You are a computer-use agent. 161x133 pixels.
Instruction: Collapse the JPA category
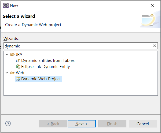pyautogui.click(x=7, y=54)
